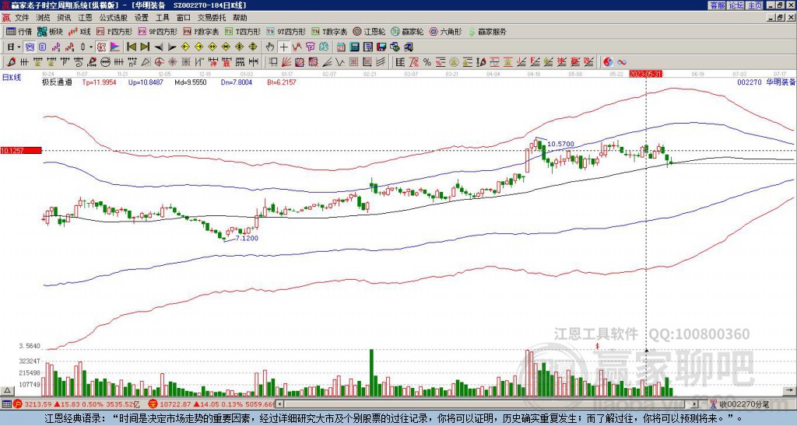Toggle the 权 adjustment button
The image size is (797, 426).
(x=101, y=47)
